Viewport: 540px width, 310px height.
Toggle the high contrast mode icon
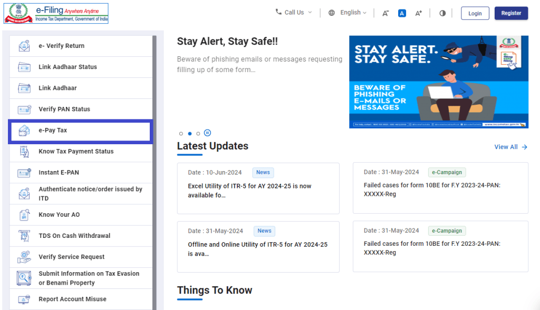(442, 13)
